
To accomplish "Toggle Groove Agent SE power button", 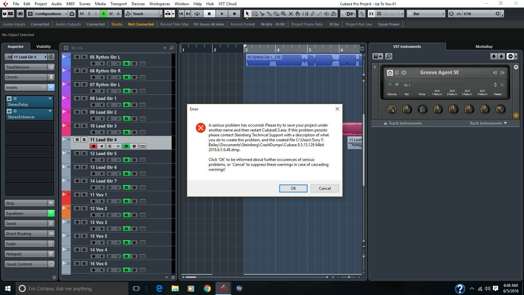I will [390, 73].
